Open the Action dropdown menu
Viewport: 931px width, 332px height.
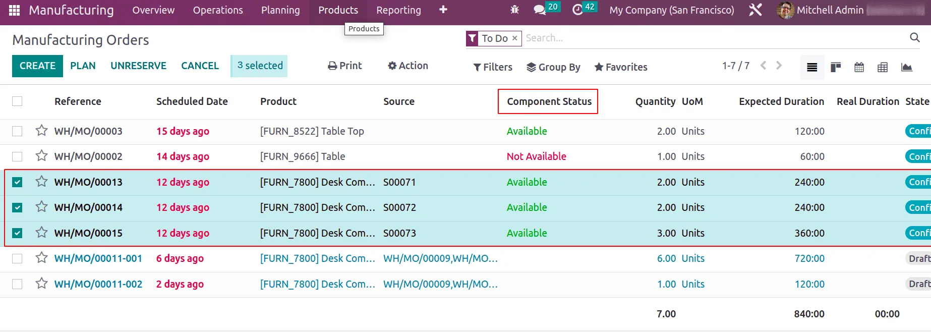coord(408,66)
